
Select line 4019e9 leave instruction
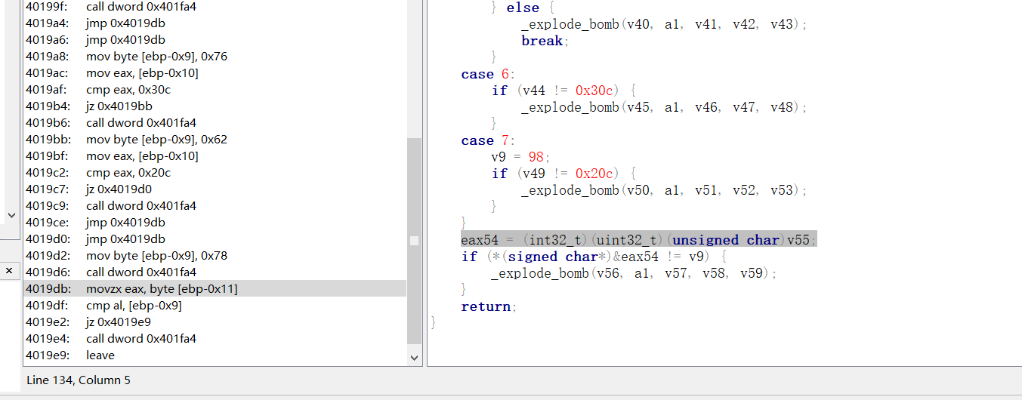point(215,355)
